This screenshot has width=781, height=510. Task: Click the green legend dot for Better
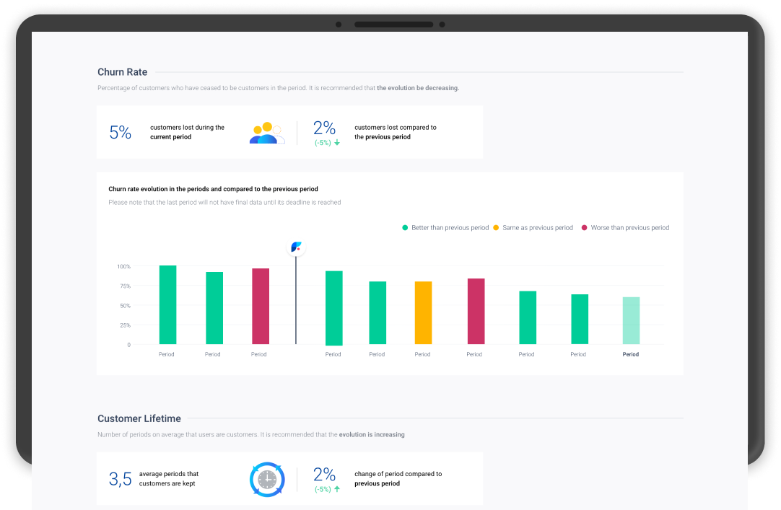[405, 228]
